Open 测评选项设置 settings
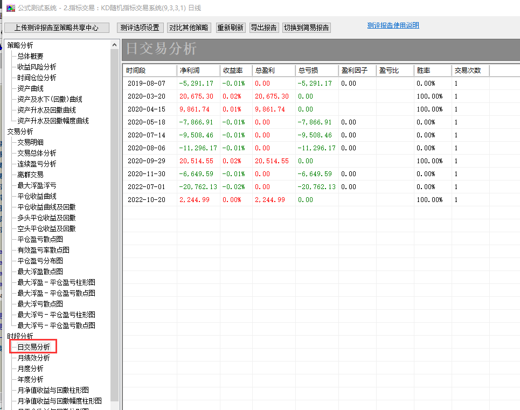520x410 pixels. 140,27
